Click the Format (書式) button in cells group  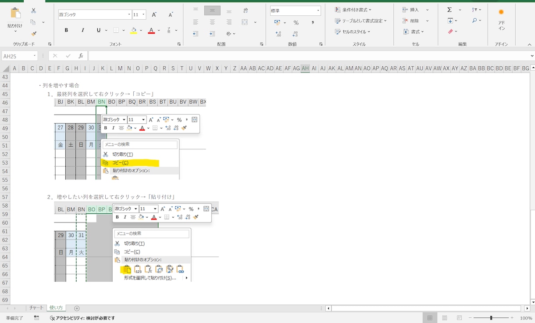point(413,32)
